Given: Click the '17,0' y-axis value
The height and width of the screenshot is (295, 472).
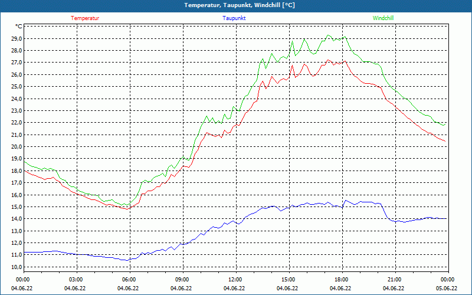Looking at the screenshot, I should point(17,183).
